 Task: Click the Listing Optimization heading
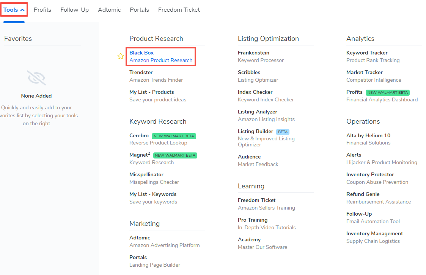coord(268,39)
